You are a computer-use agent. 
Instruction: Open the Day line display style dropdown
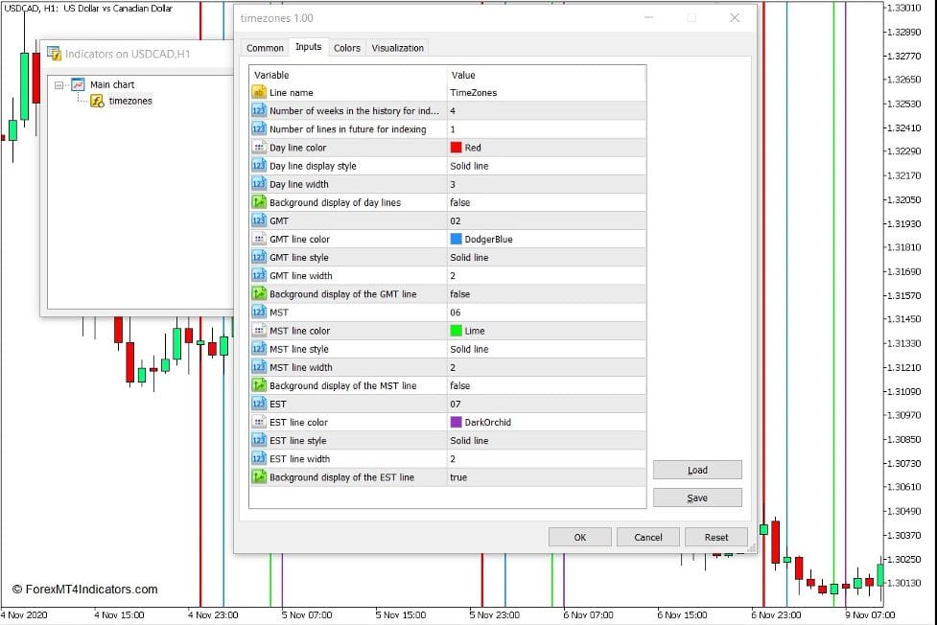(x=545, y=166)
